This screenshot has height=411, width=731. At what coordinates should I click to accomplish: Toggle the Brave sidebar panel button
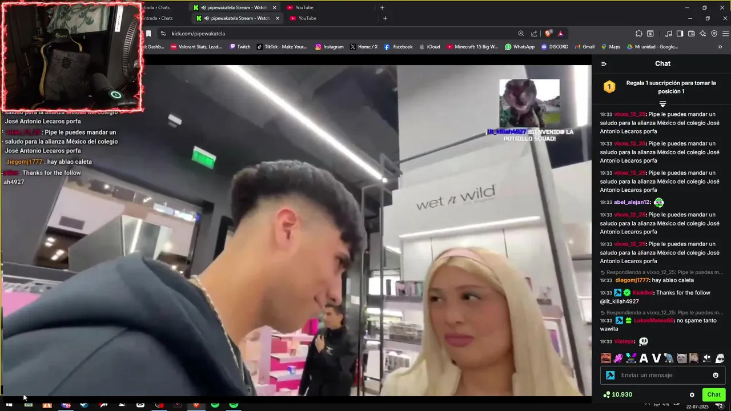[680, 34]
